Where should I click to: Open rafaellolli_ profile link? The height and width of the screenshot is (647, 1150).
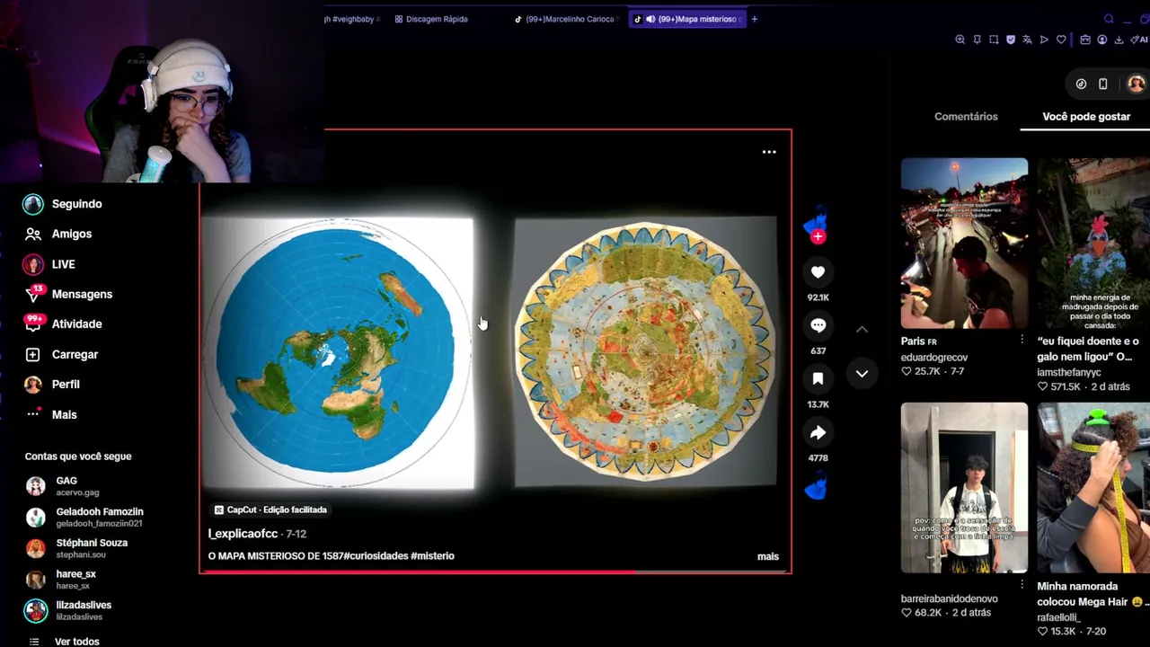pos(1059,617)
